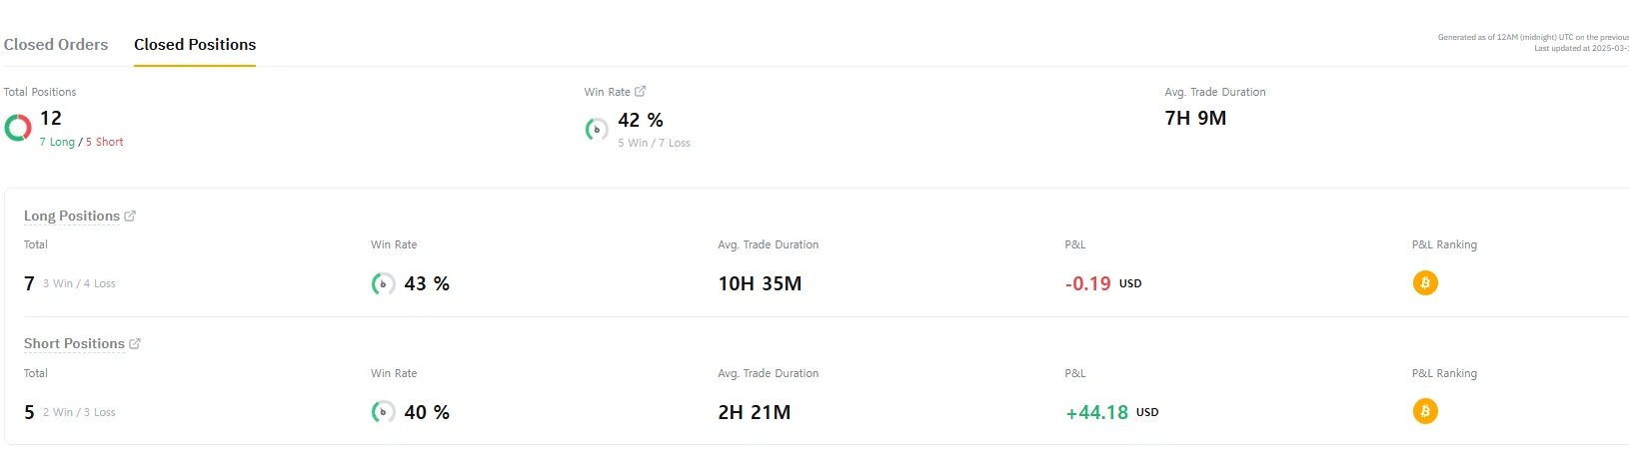Image resolution: width=1629 pixels, height=455 pixels.
Task: Click the Bitcoin ranking icon for Long Positions
Action: pyautogui.click(x=1425, y=283)
